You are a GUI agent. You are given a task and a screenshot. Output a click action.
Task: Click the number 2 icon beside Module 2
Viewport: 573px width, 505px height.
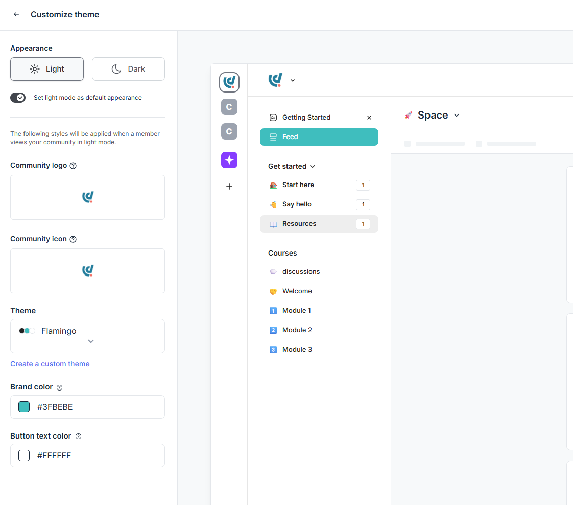point(273,330)
